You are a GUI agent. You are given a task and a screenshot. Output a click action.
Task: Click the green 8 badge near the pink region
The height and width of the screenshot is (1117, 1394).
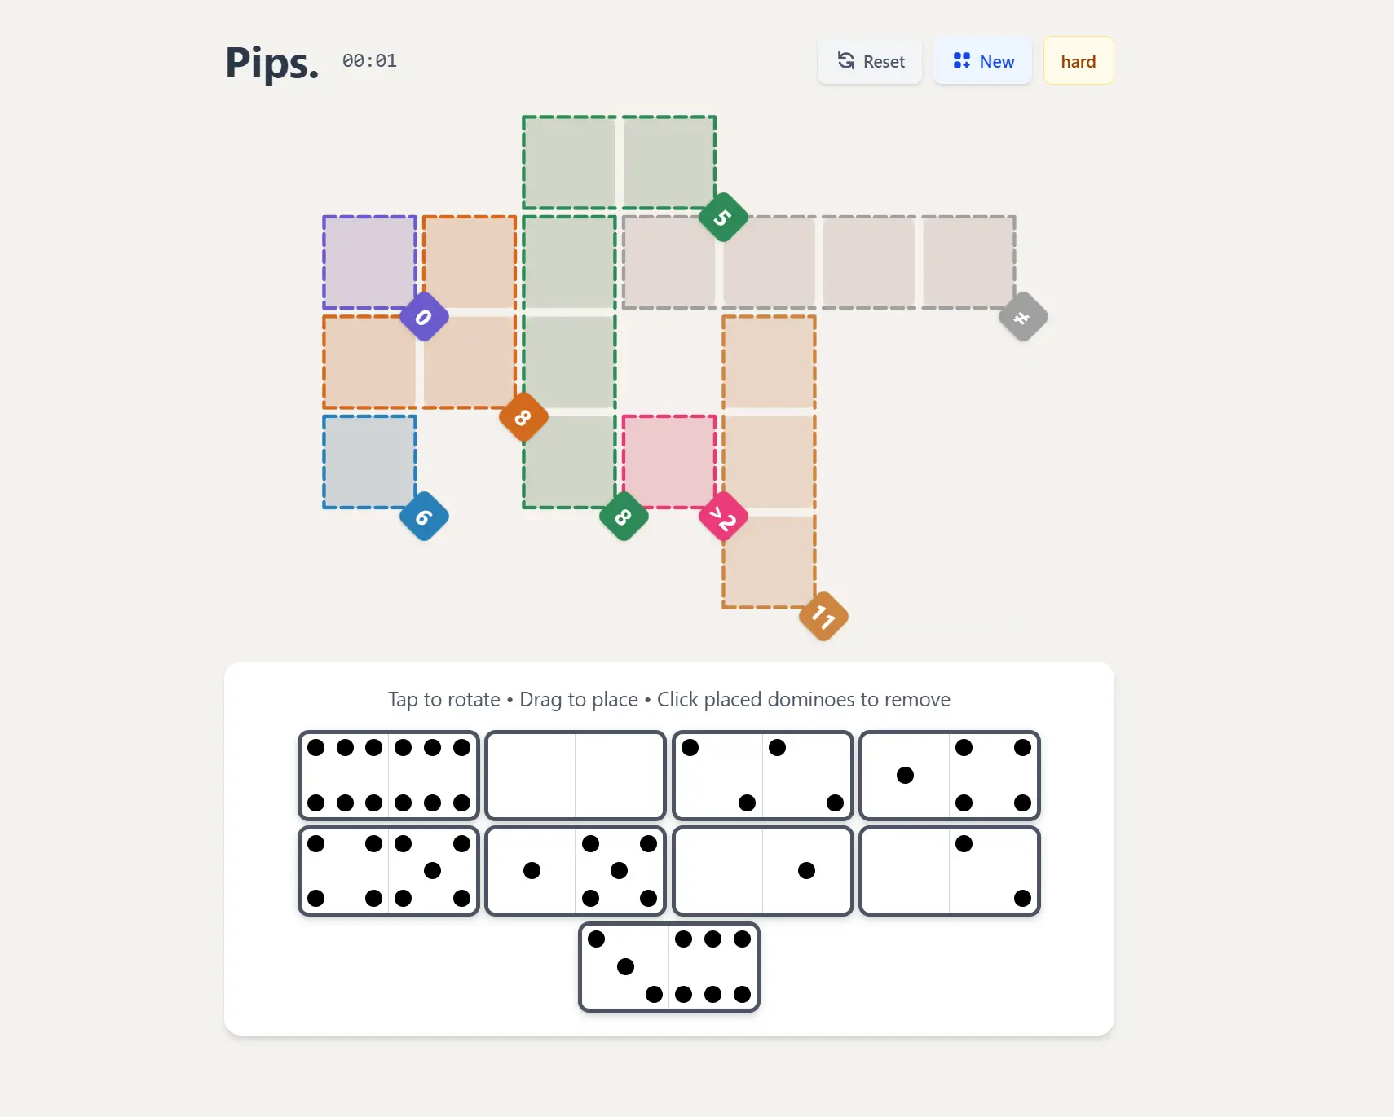pos(623,516)
